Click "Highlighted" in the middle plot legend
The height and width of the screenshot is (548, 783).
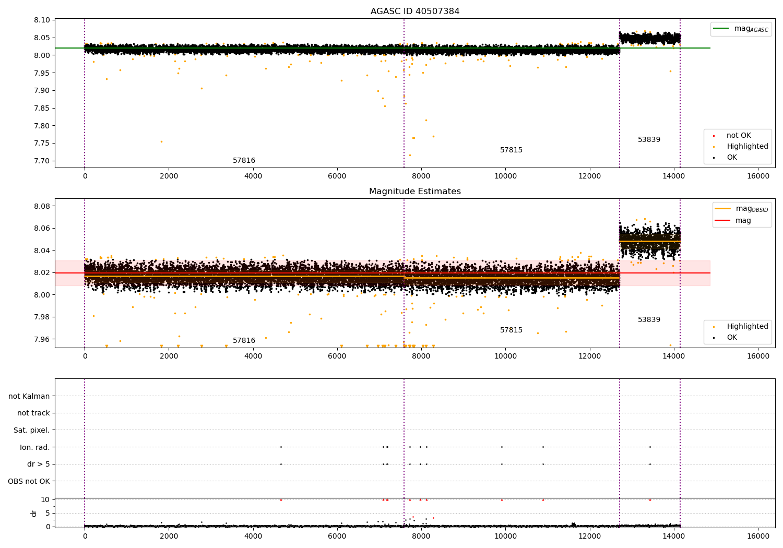(x=748, y=327)
